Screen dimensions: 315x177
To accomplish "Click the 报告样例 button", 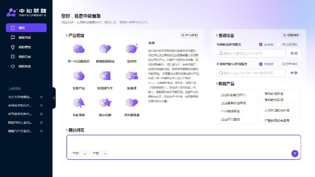I will click(291, 35).
